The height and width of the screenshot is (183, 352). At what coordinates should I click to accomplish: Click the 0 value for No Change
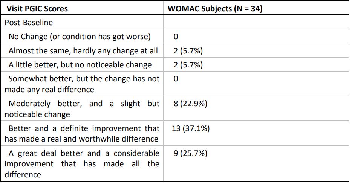pyautogui.click(x=176, y=37)
